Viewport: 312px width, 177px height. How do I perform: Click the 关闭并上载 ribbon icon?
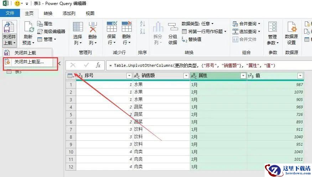click(9, 27)
